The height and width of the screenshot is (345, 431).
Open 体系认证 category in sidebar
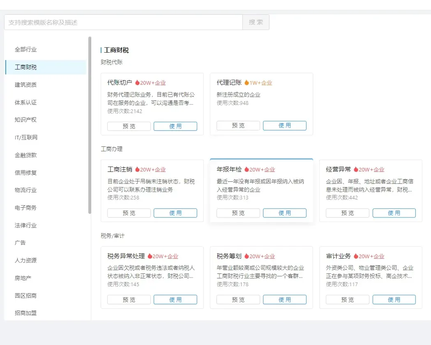(25, 102)
